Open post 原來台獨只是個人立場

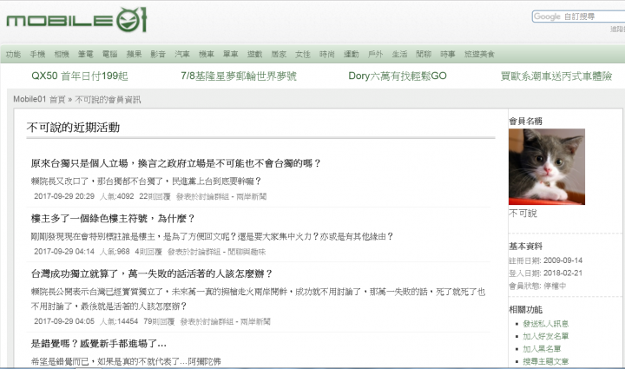[175, 163]
